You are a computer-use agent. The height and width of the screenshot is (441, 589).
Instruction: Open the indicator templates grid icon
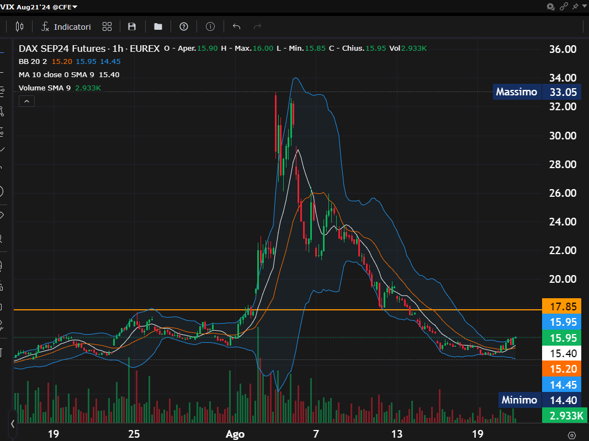tap(107, 26)
